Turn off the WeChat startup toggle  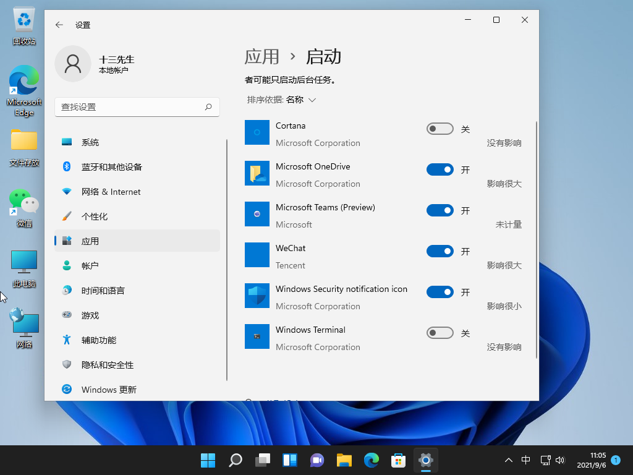point(440,251)
